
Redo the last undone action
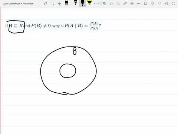tap(159, 3)
